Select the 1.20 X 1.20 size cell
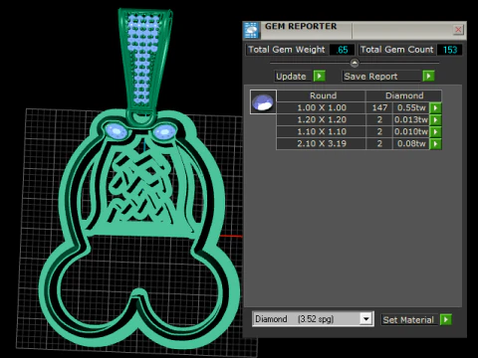This screenshot has height=358, width=478. coord(322,119)
